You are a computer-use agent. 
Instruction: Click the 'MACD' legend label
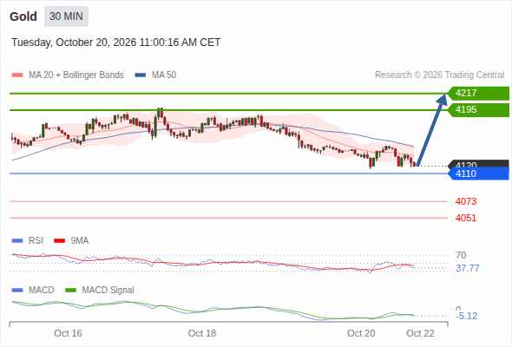[x=41, y=291]
